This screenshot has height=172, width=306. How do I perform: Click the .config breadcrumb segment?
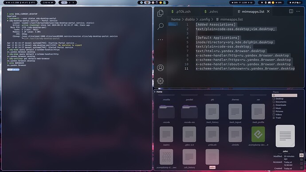pyautogui.click(x=204, y=20)
